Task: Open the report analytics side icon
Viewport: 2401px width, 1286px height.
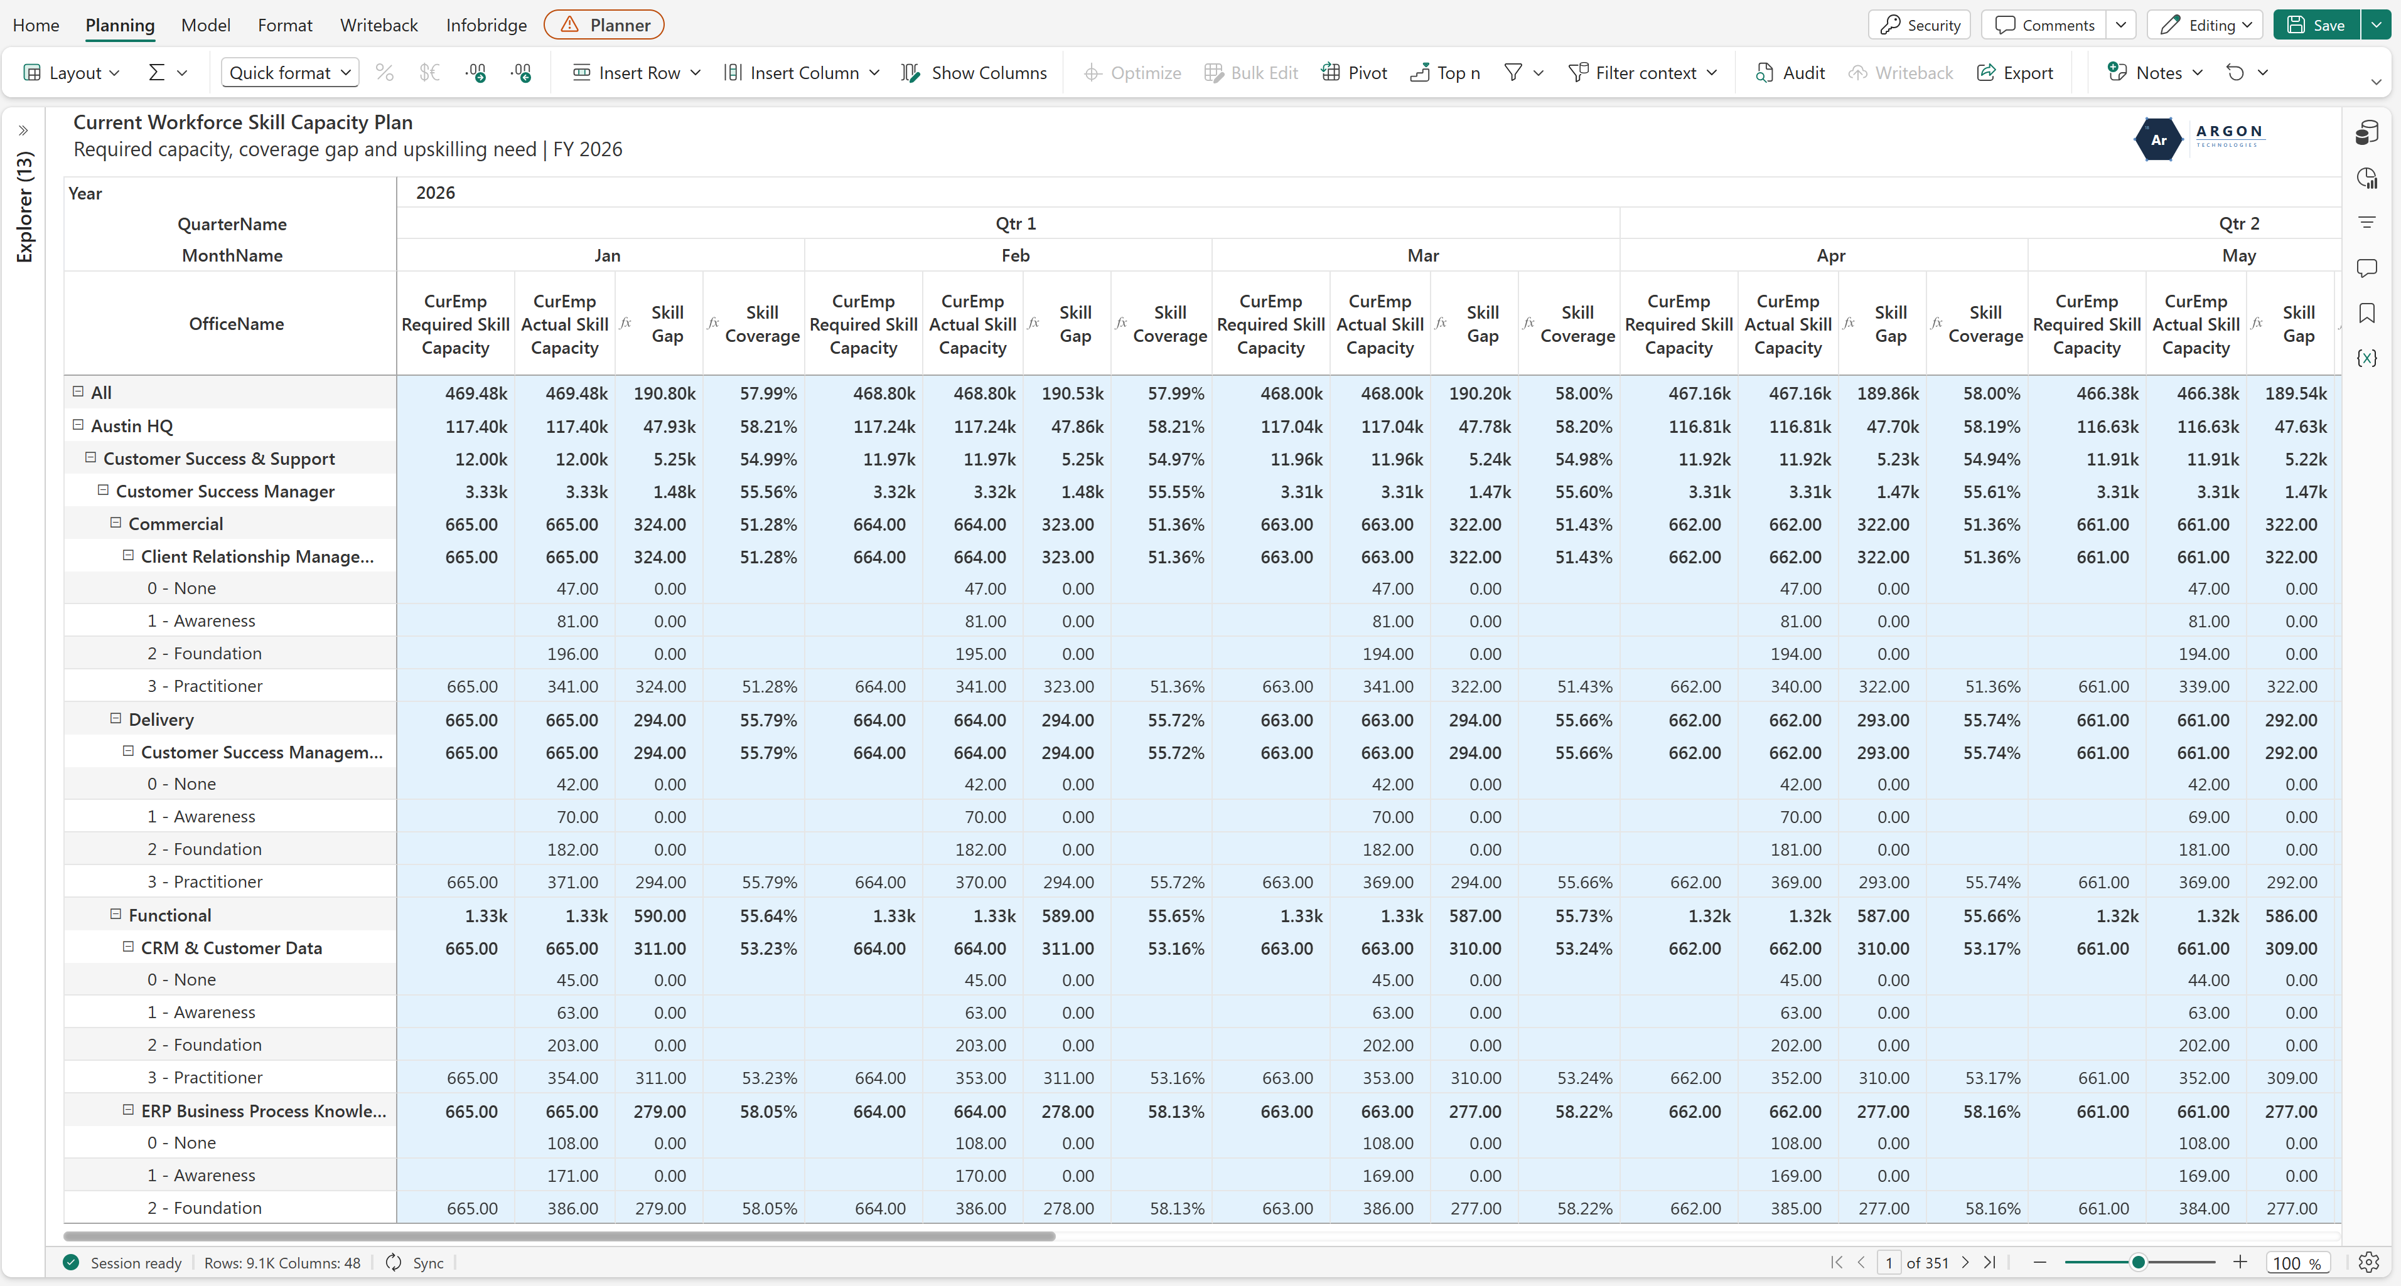Action: point(2366,178)
